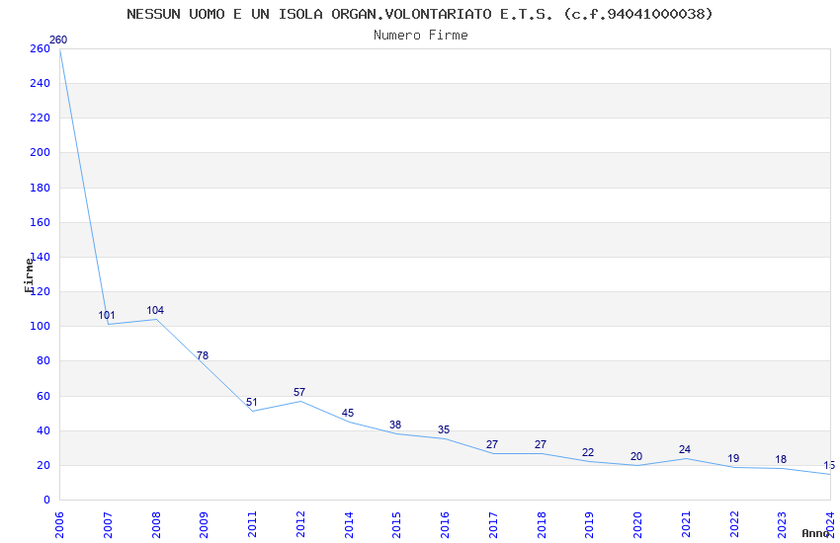The height and width of the screenshot is (543, 840).
Task: Select the 2023 year label on x-axis
Action: point(782,524)
